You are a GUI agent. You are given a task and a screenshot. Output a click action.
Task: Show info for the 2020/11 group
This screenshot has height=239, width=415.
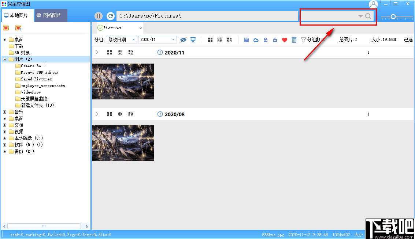160,52
